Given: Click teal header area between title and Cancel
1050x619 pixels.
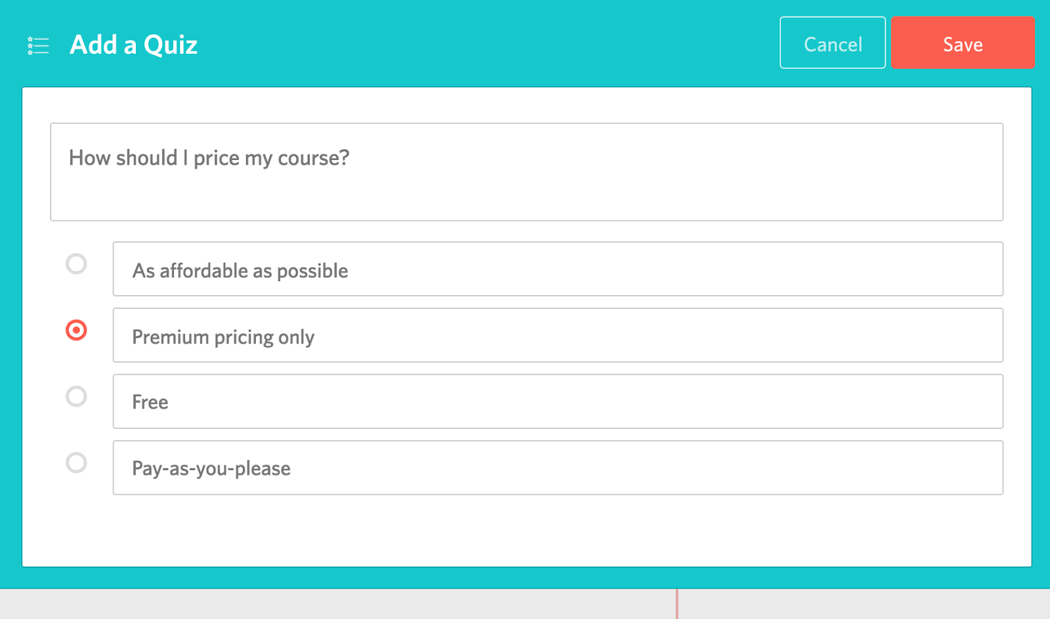Looking at the screenshot, I should (486, 43).
